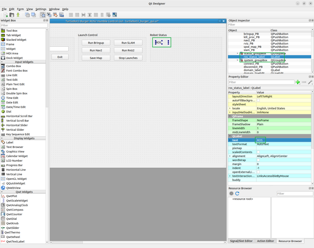The width and height of the screenshot is (314, 248).
Task: Switch to the Action Editor tab
Action: (x=265, y=241)
